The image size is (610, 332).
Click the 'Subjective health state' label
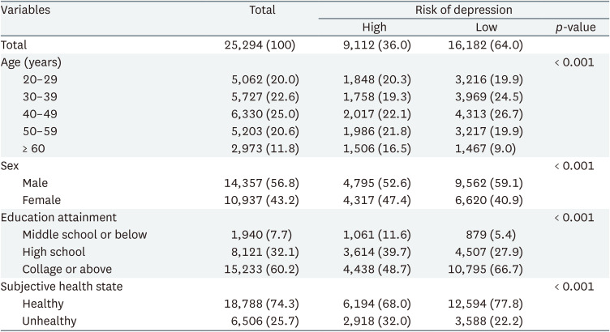(60, 287)
